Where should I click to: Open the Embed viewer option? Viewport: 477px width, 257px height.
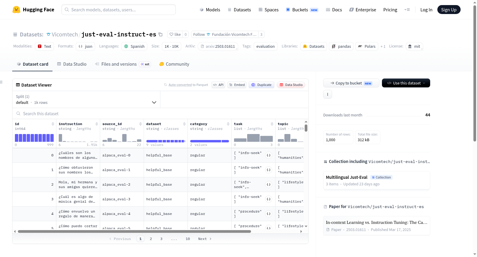[237, 85]
